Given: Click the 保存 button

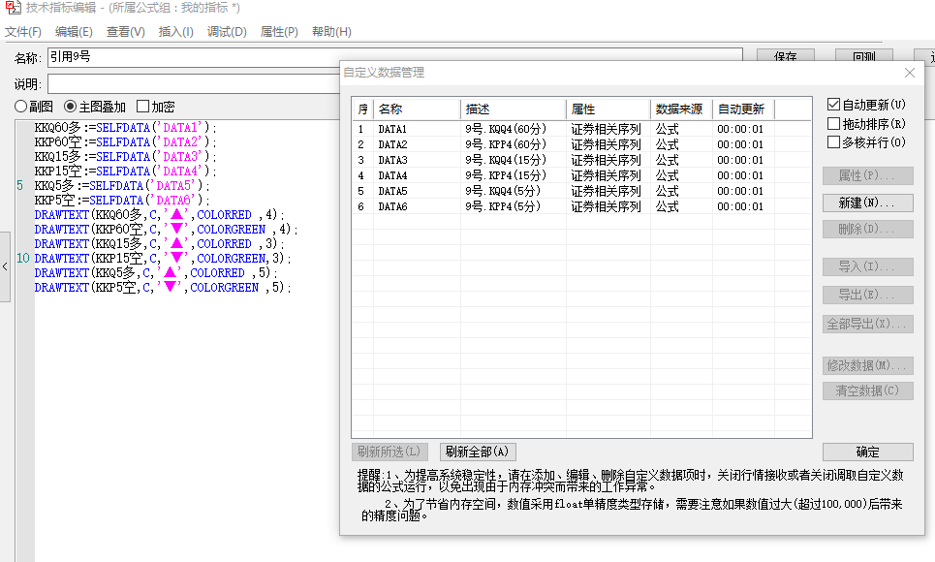Looking at the screenshot, I should click(785, 57).
